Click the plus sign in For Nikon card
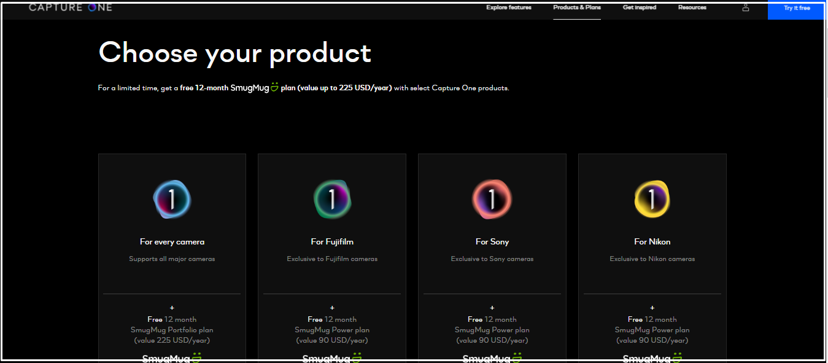 (652, 308)
